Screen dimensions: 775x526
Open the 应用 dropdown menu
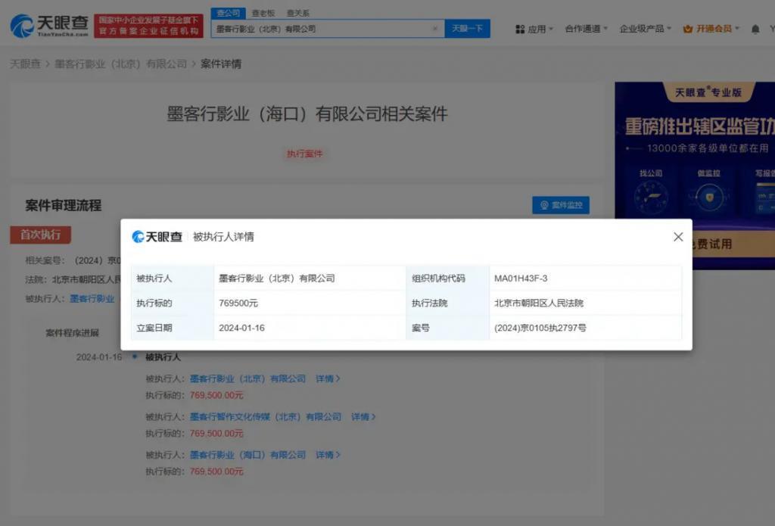click(x=537, y=28)
